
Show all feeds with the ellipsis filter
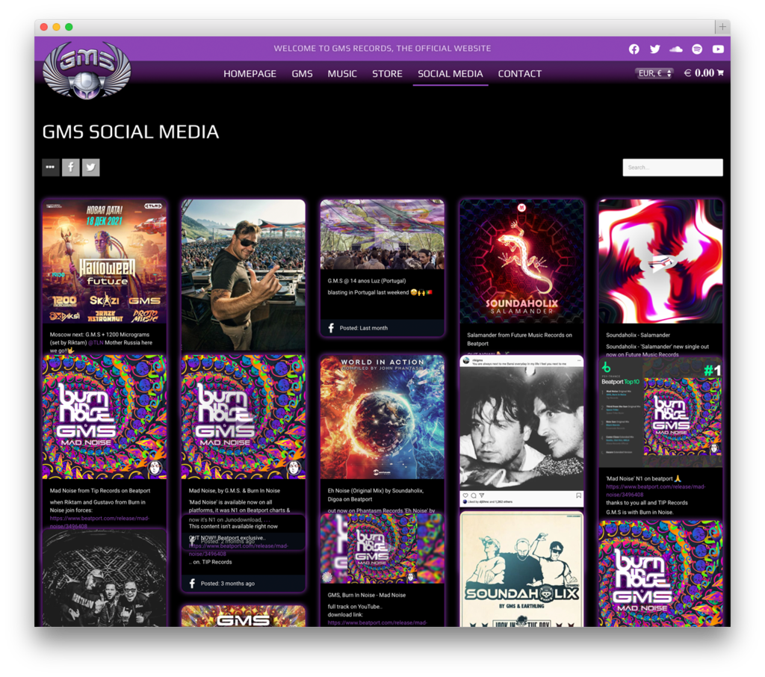(x=50, y=167)
